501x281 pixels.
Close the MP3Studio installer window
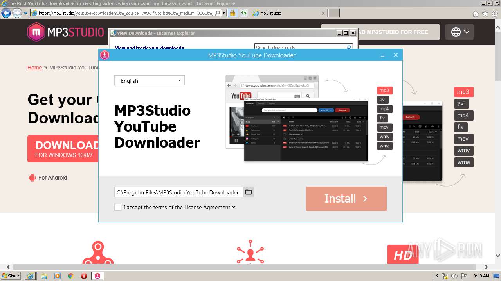pos(396,55)
